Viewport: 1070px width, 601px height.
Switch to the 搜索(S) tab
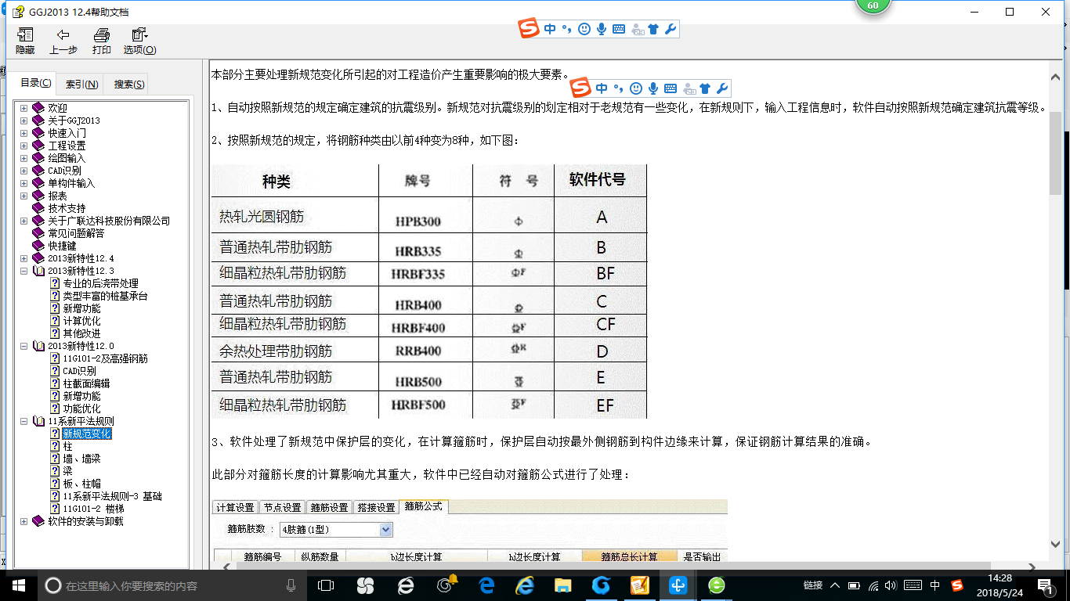point(128,85)
